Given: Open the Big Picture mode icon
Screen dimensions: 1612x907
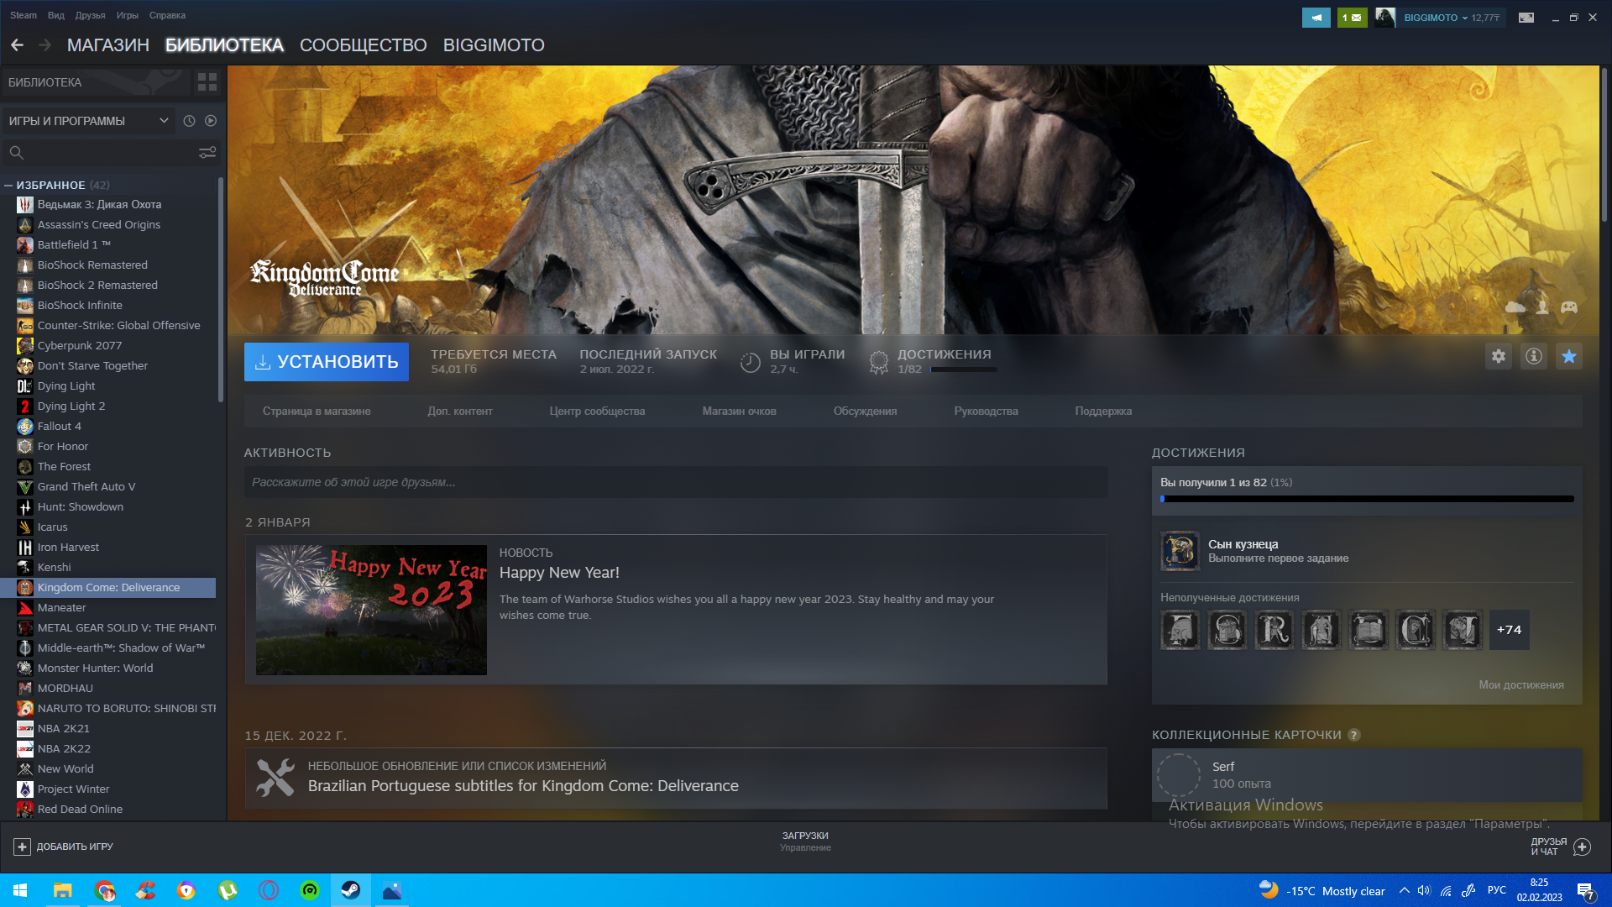Looking at the screenshot, I should pos(1526,17).
